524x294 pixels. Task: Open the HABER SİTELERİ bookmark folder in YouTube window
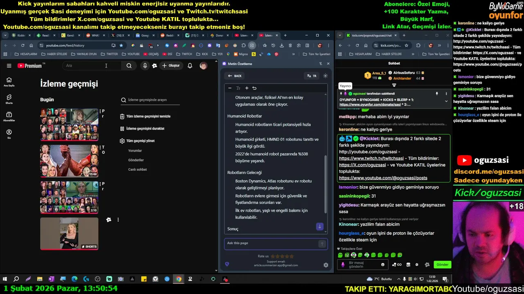coord(54,54)
